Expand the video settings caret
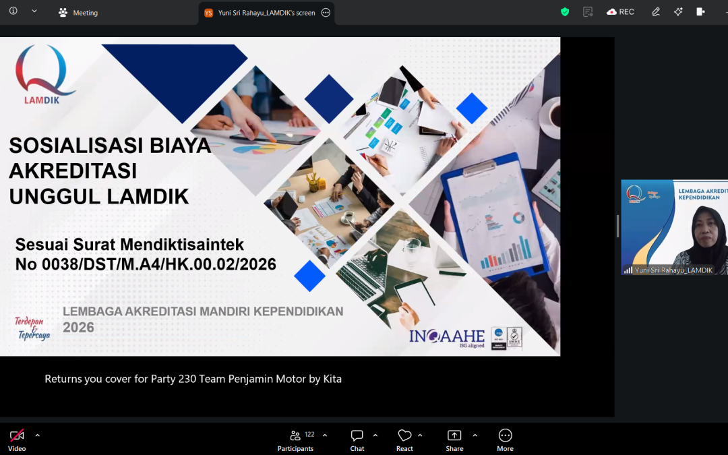 [38, 435]
